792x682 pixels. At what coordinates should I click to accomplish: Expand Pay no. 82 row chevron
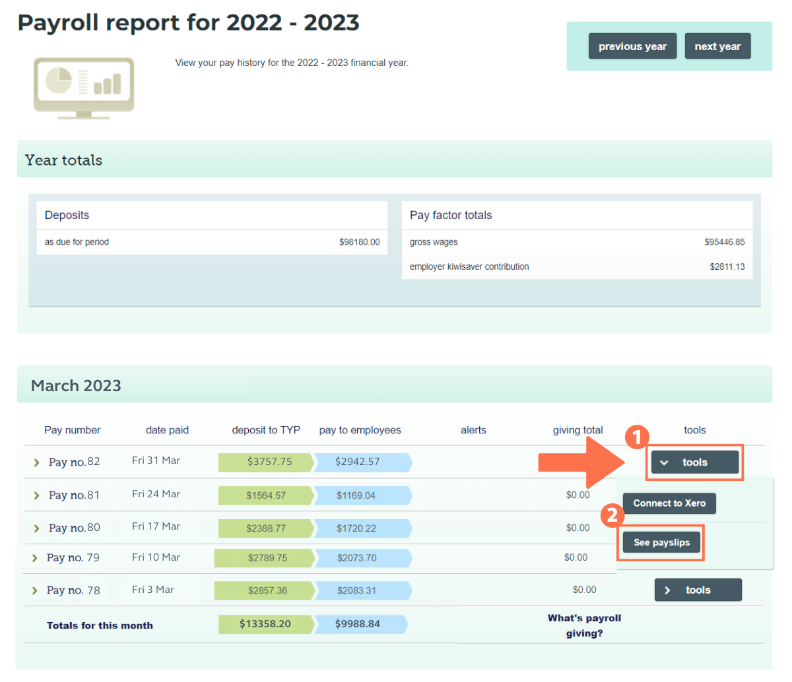pos(36,462)
